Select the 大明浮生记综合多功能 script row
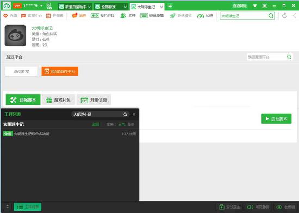Viewport: 299px width, 213px height. click(70, 134)
